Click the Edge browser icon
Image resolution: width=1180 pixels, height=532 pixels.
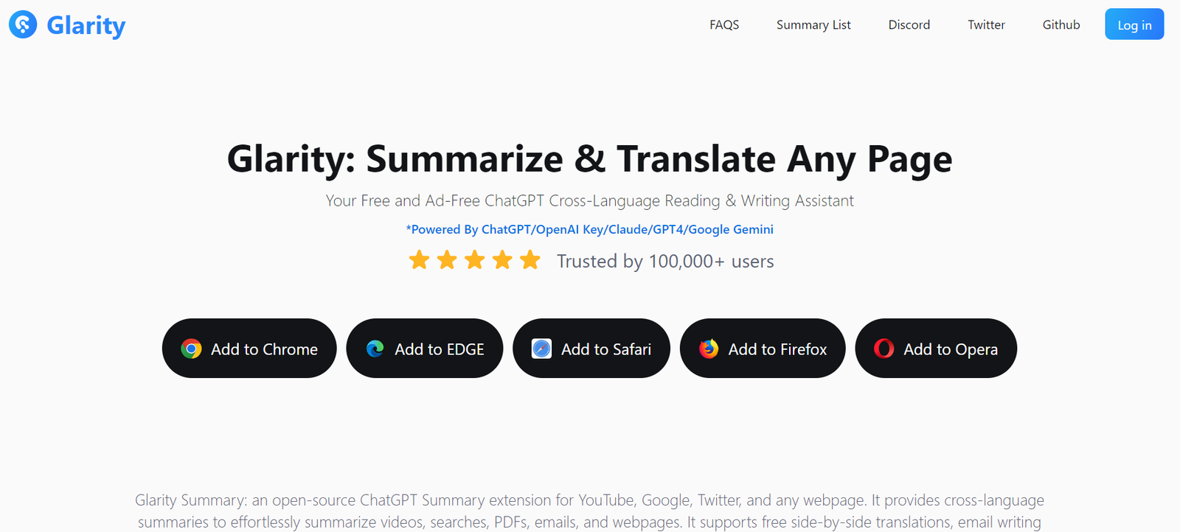click(375, 349)
